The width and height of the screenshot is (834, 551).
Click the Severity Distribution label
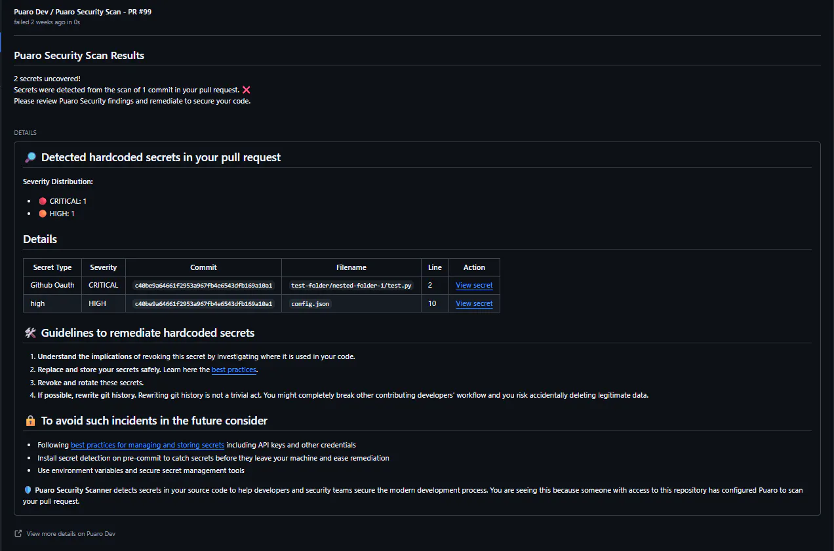(x=58, y=181)
